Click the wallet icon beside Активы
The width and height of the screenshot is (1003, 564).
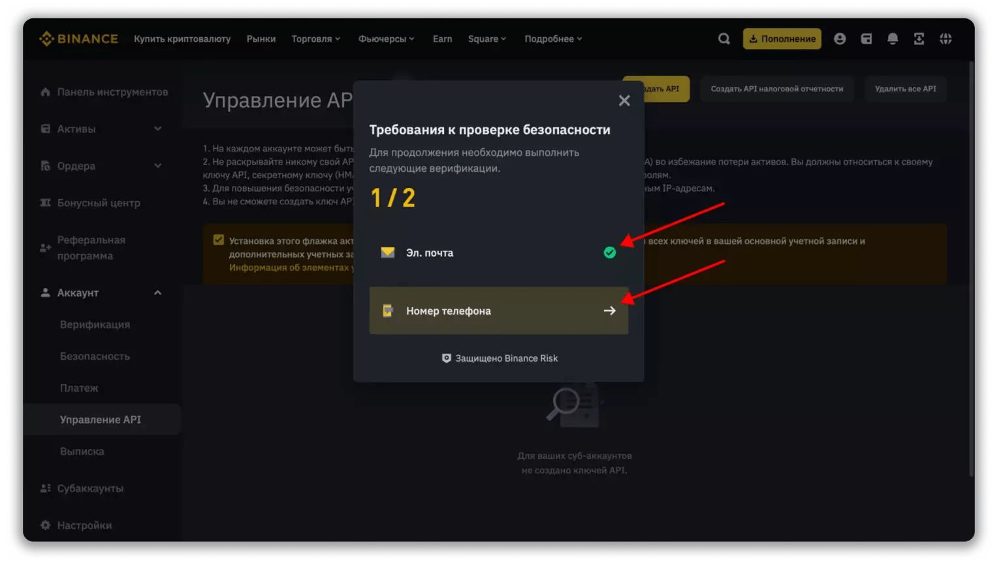tap(45, 129)
